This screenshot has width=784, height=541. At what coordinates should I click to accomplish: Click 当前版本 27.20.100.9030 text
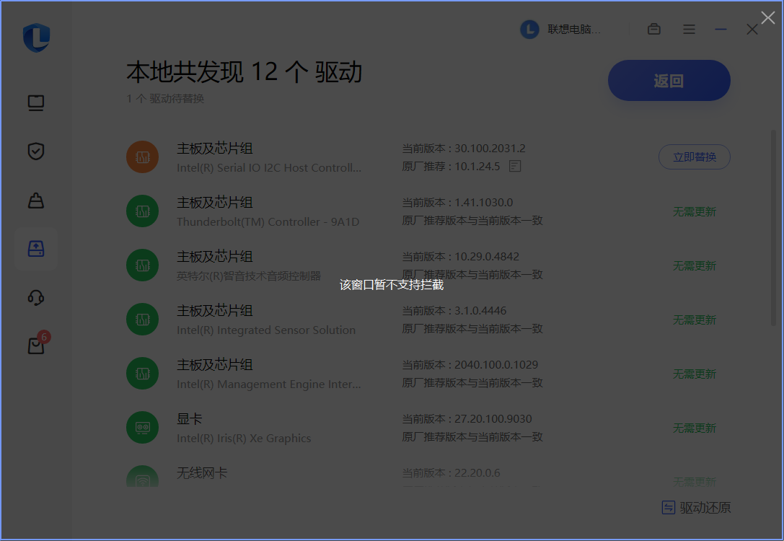[467, 418]
